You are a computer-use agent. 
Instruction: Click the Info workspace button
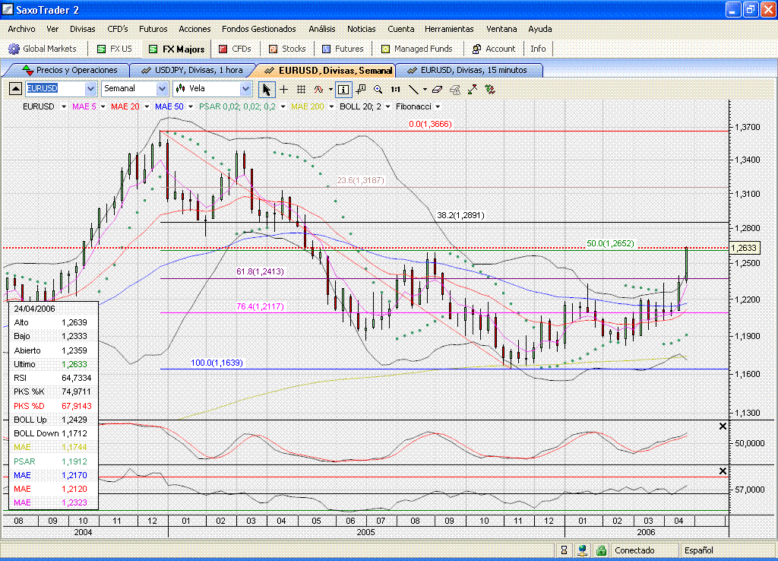538,49
